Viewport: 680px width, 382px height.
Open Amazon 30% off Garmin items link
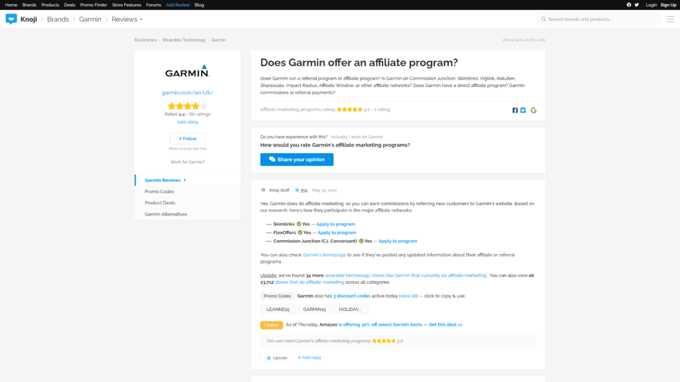[381, 324]
